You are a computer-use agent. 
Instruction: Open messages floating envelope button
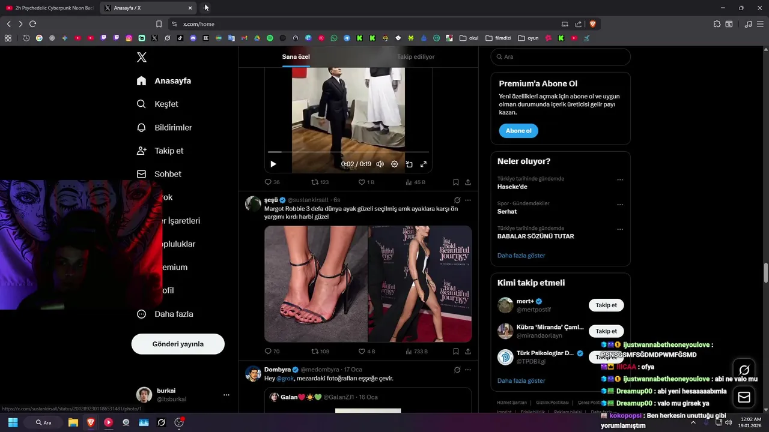click(744, 397)
